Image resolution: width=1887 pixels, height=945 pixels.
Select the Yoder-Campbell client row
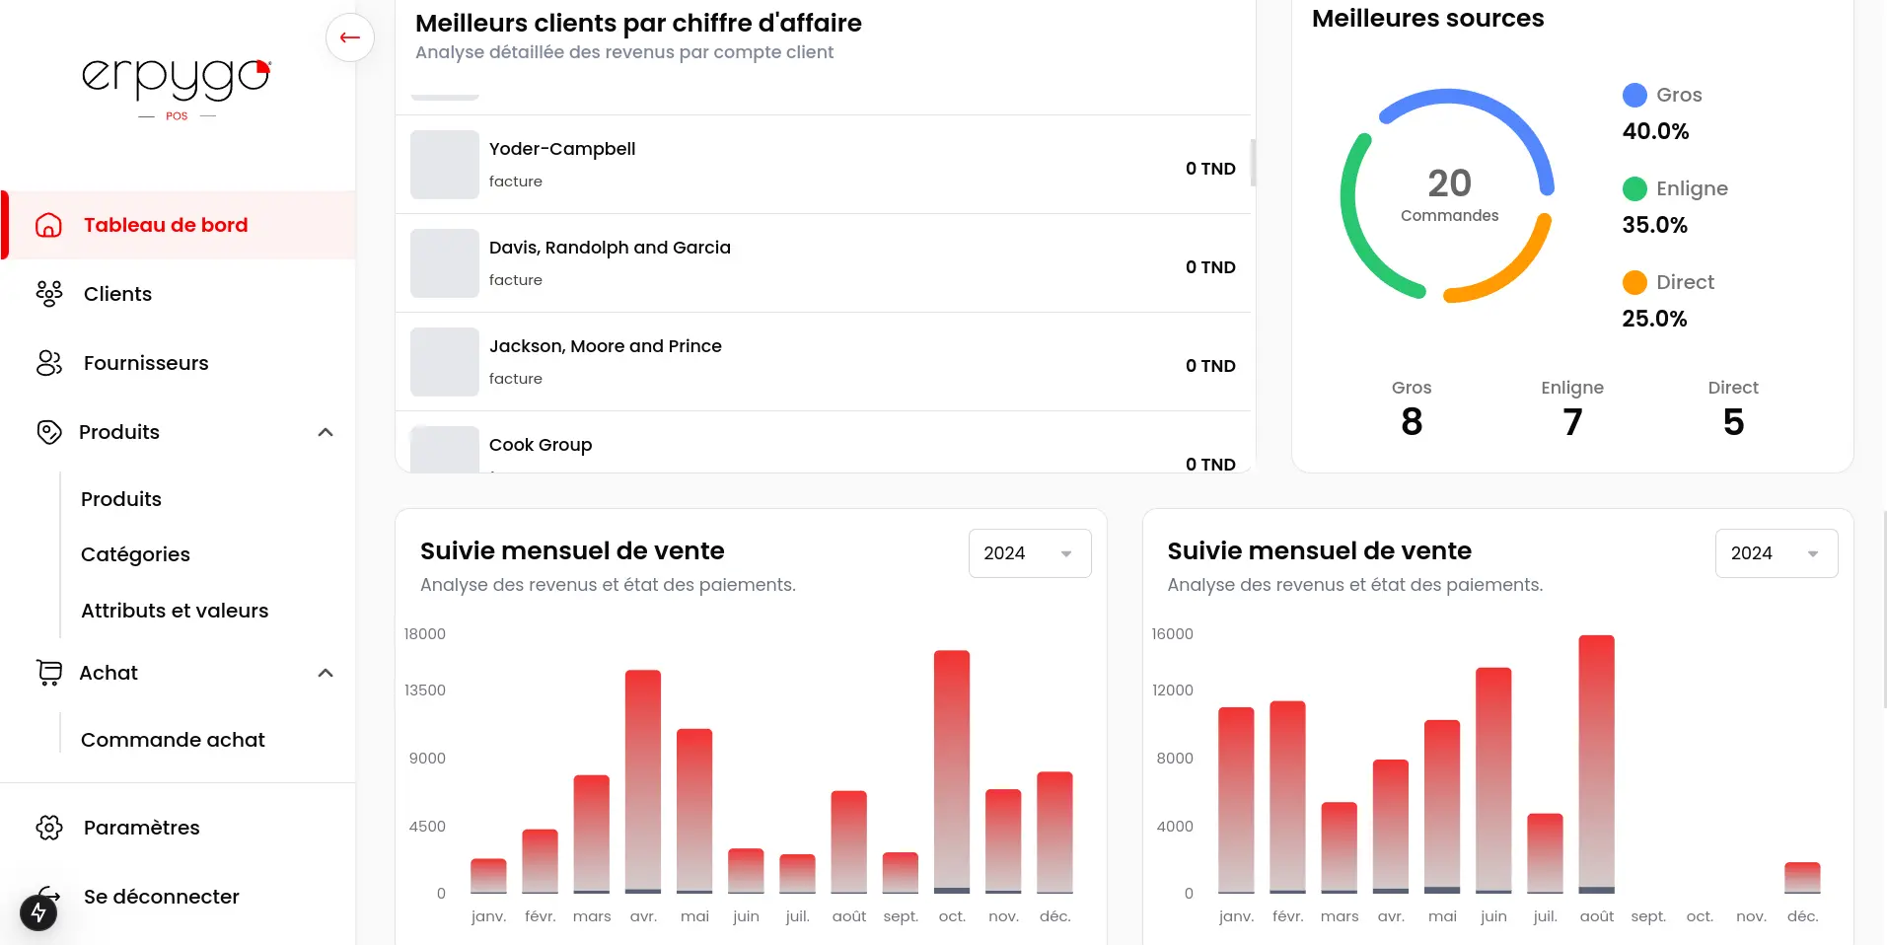[x=823, y=165]
